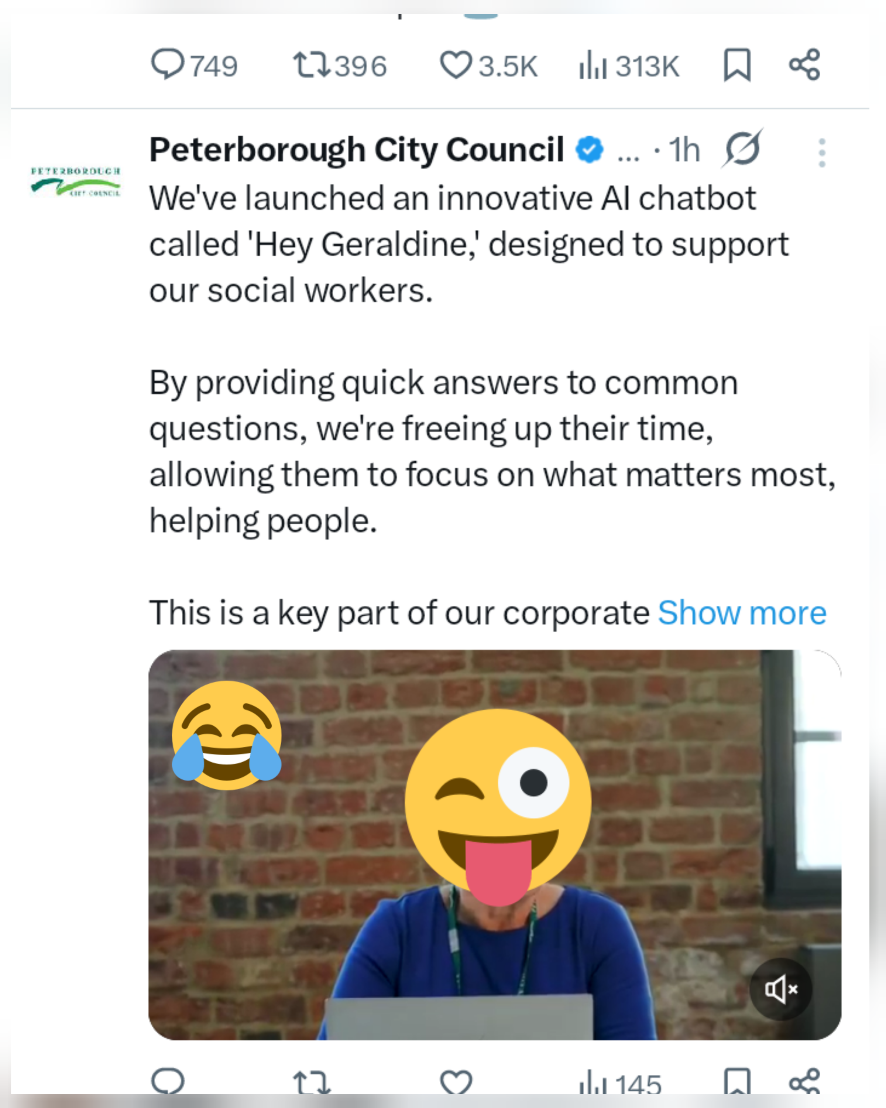Open the three-dot more options menu

(x=822, y=153)
